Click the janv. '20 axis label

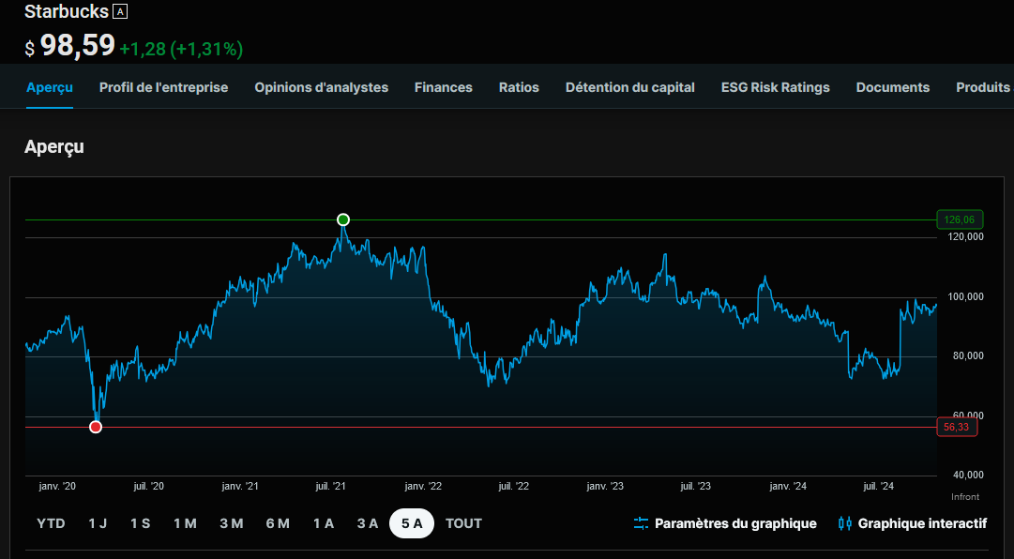point(57,486)
